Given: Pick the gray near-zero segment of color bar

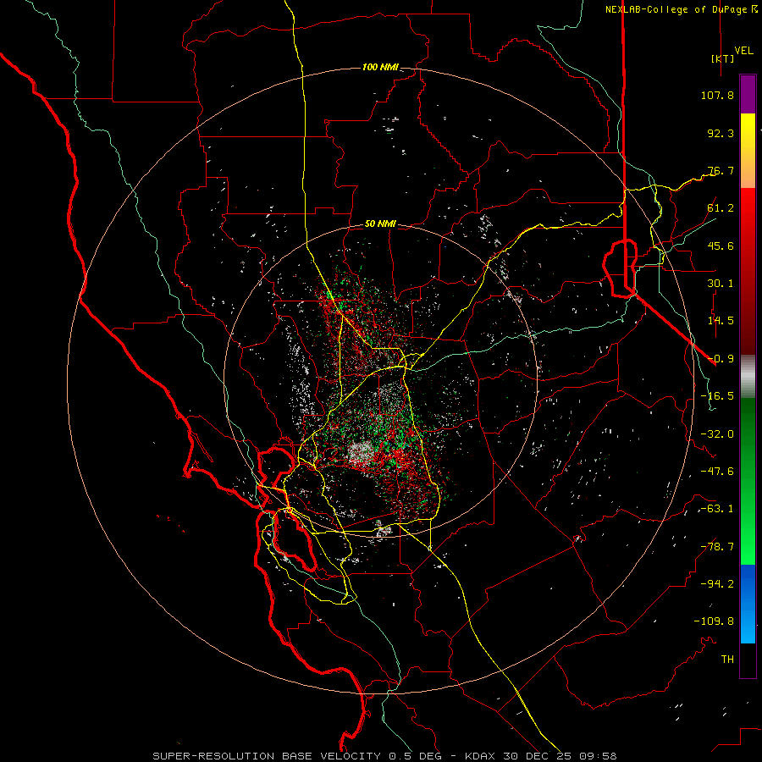Looking at the screenshot, I should click(x=748, y=376).
